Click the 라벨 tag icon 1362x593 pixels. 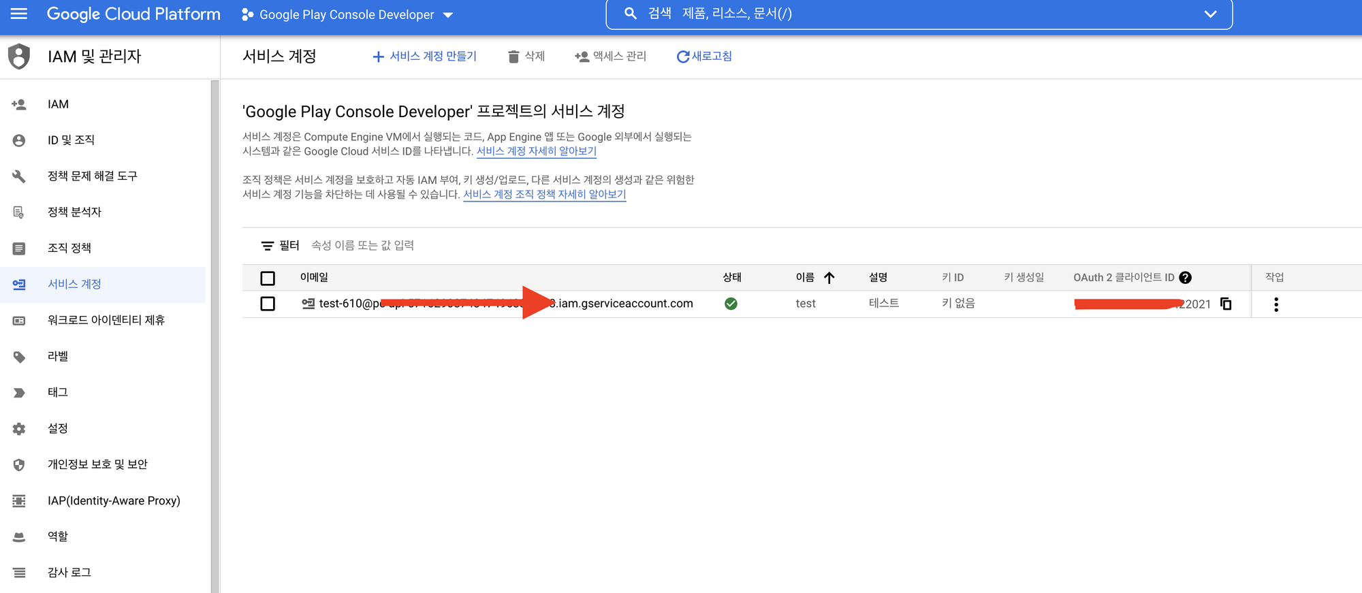tap(19, 357)
